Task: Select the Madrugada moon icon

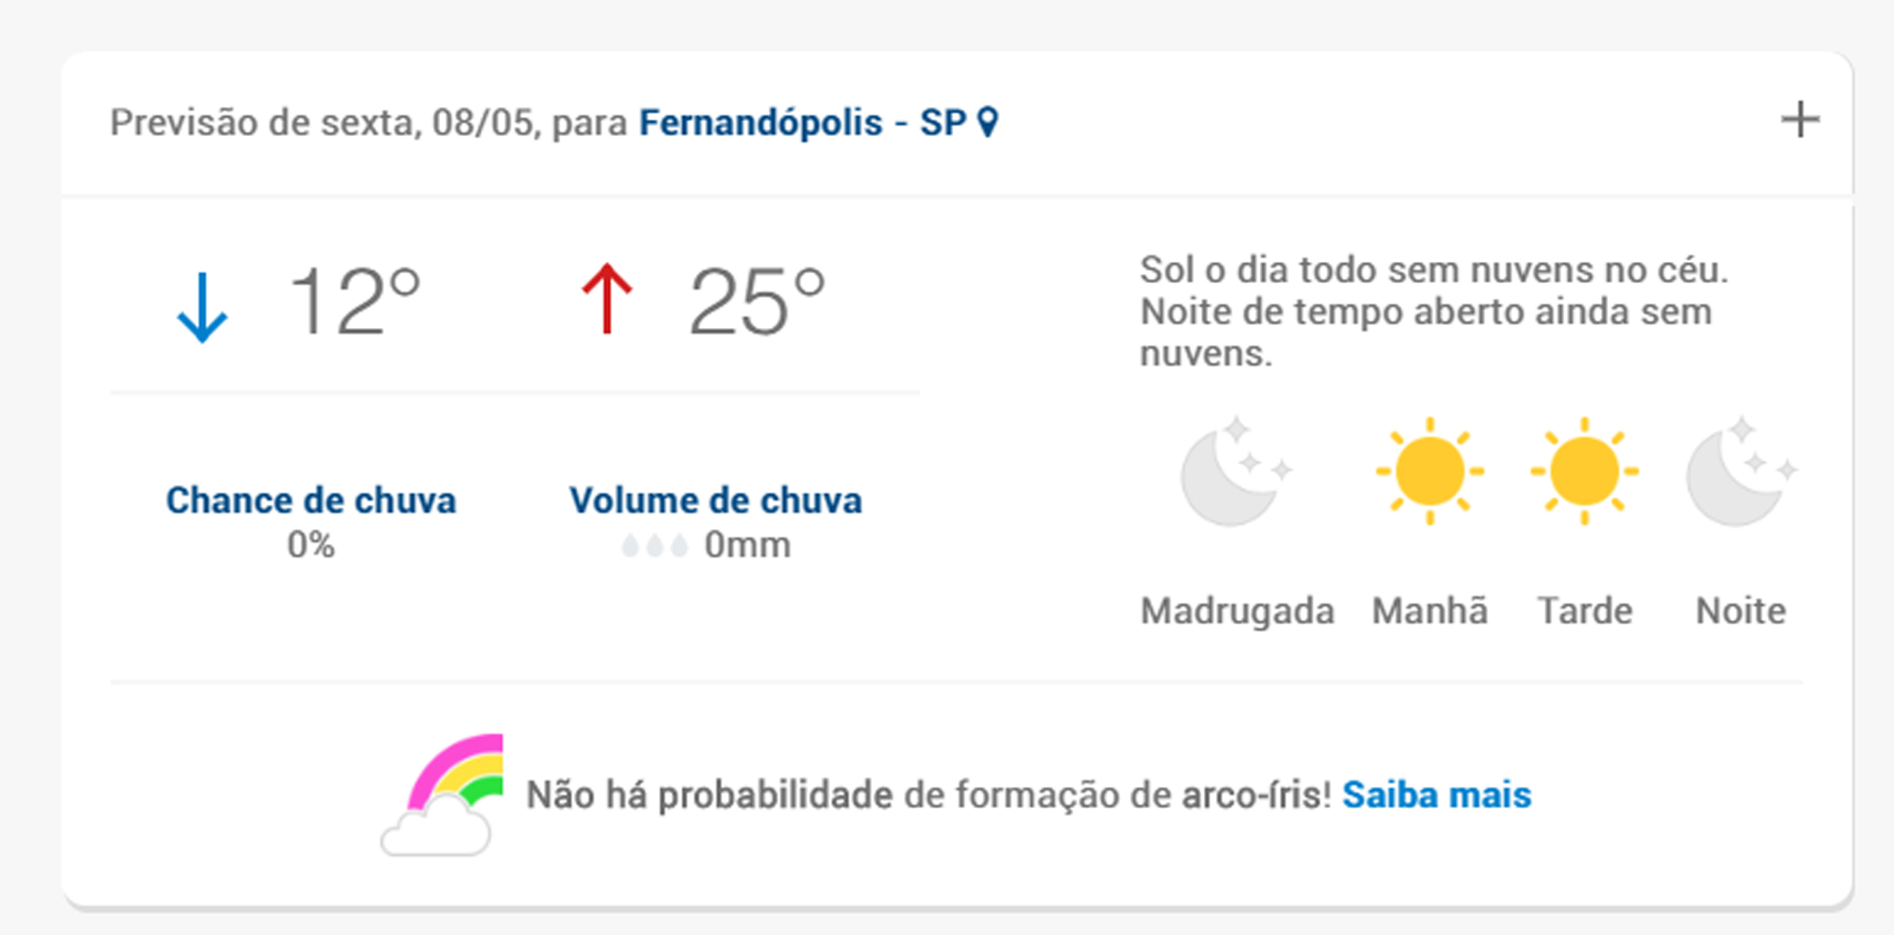Action: pos(1236,472)
